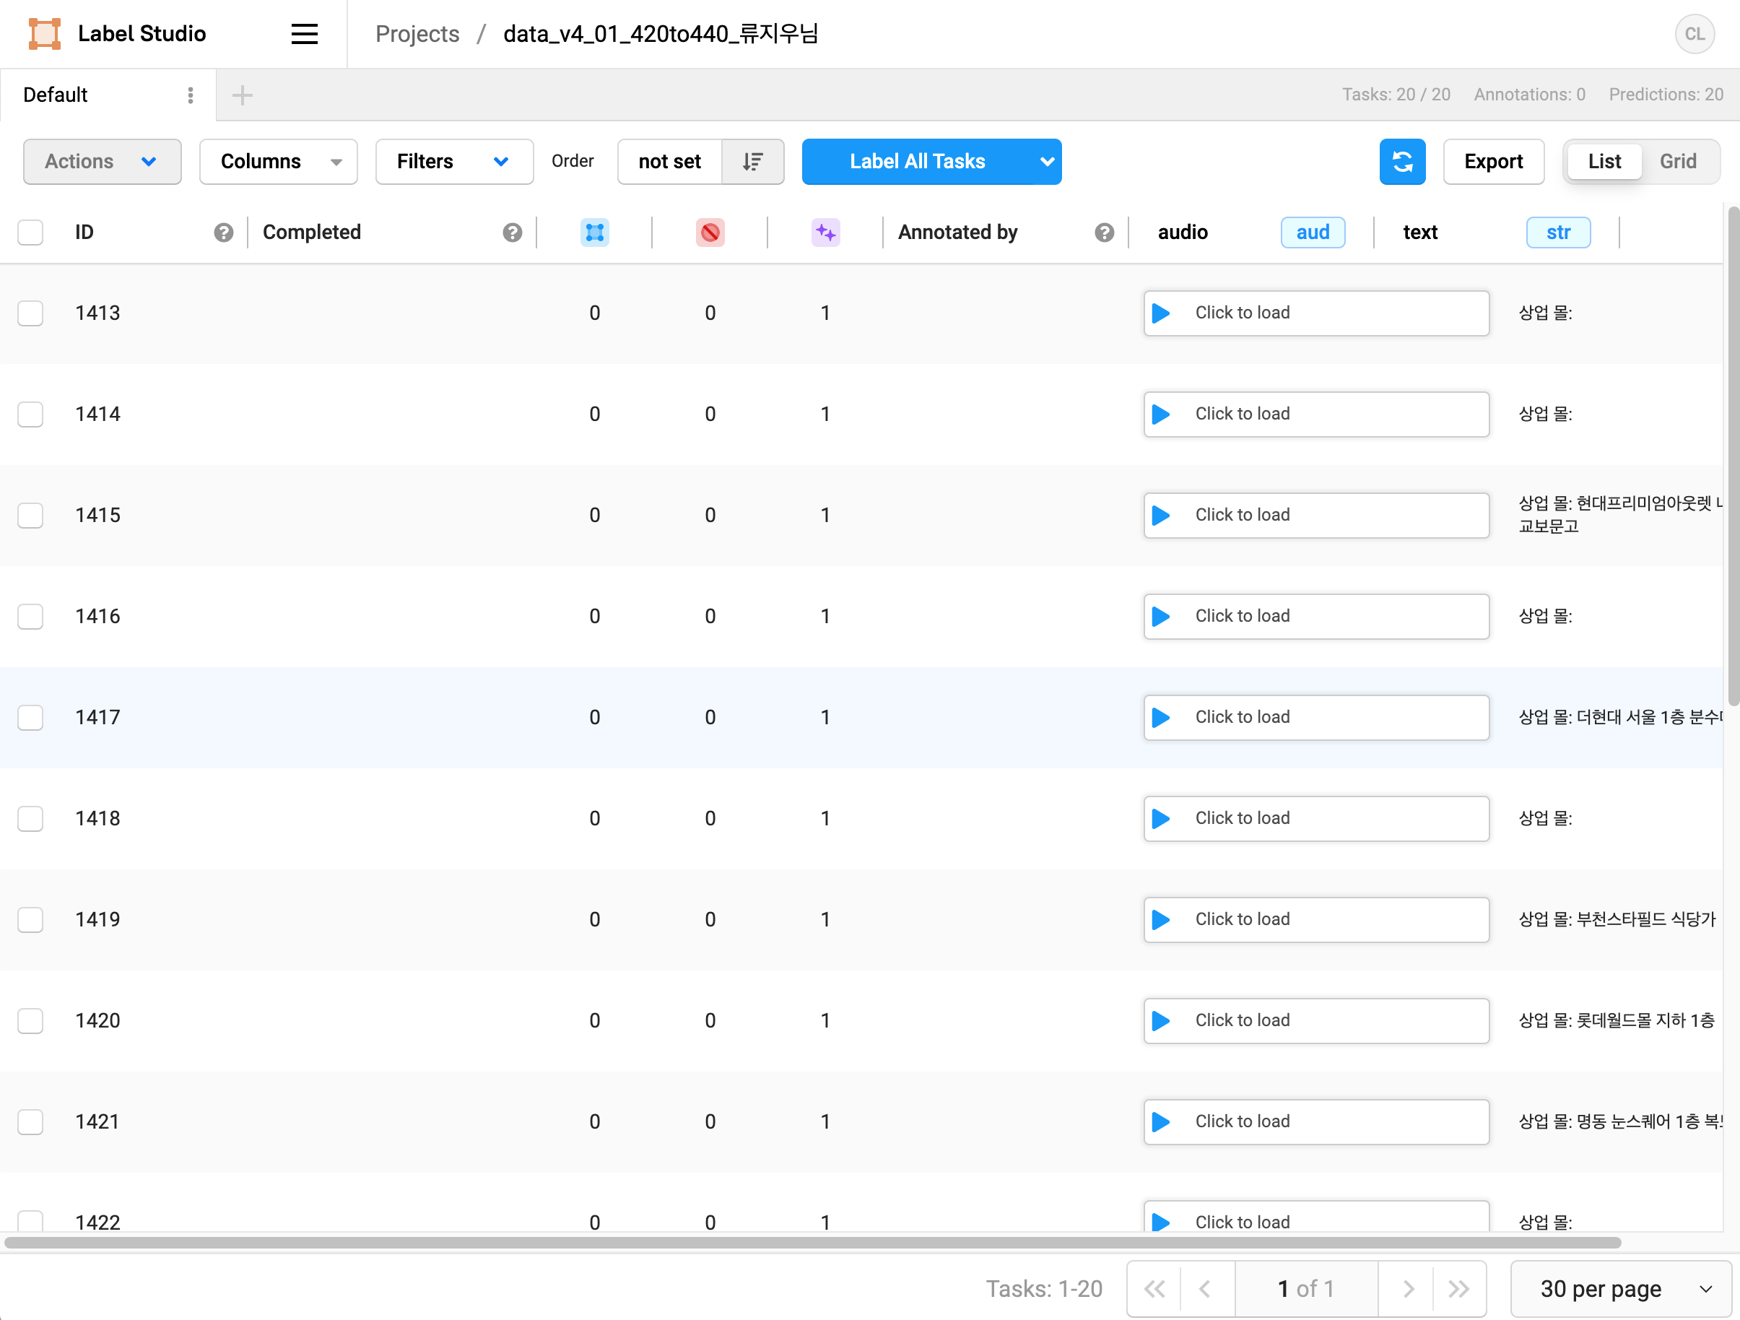Play audio for task 1418
This screenshot has height=1320, width=1740.
(x=1161, y=818)
